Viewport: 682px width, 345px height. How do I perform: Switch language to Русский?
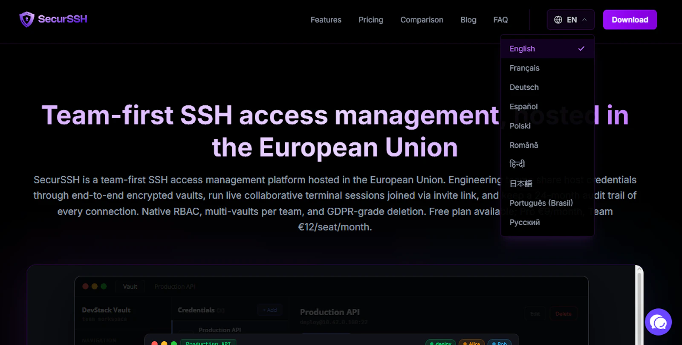click(547, 222)
